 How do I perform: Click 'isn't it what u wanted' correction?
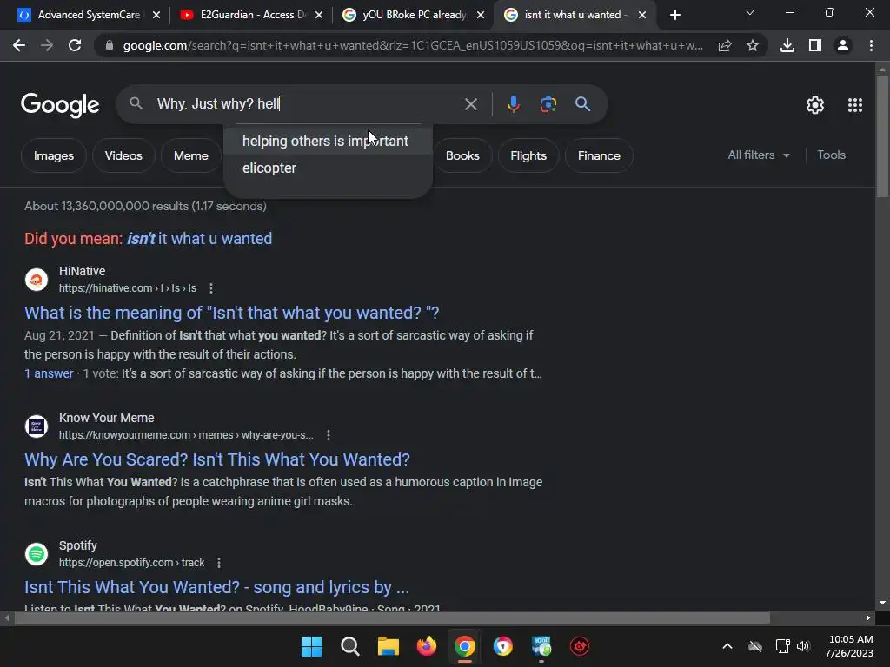pos(199,238)
